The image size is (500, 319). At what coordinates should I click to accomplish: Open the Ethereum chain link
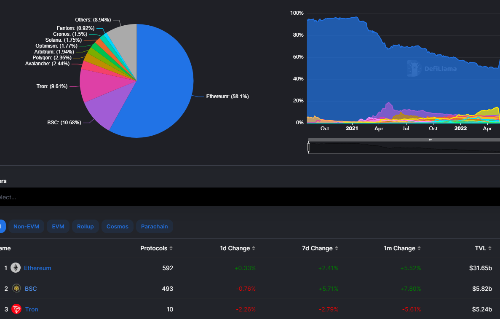tap(37, 268)
